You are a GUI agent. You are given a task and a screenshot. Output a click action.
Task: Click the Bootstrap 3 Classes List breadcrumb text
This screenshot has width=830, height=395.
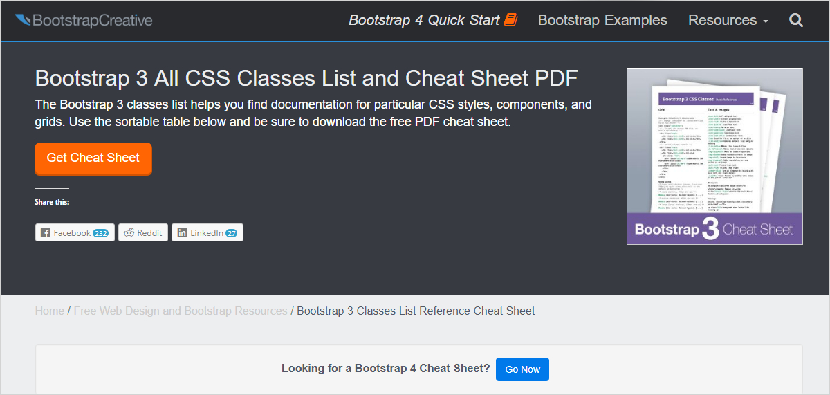click(416, 311)
